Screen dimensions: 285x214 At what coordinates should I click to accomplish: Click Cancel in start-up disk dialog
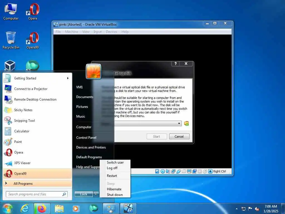click(179, 137)
